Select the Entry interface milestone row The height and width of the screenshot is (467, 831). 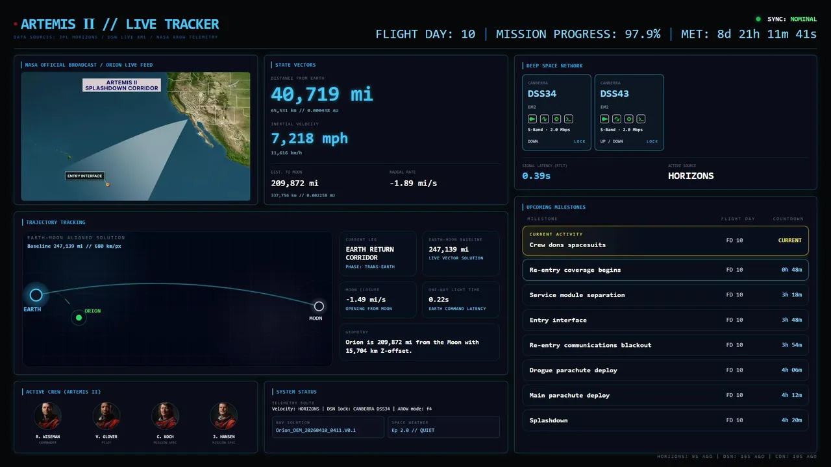coord(665,320)
